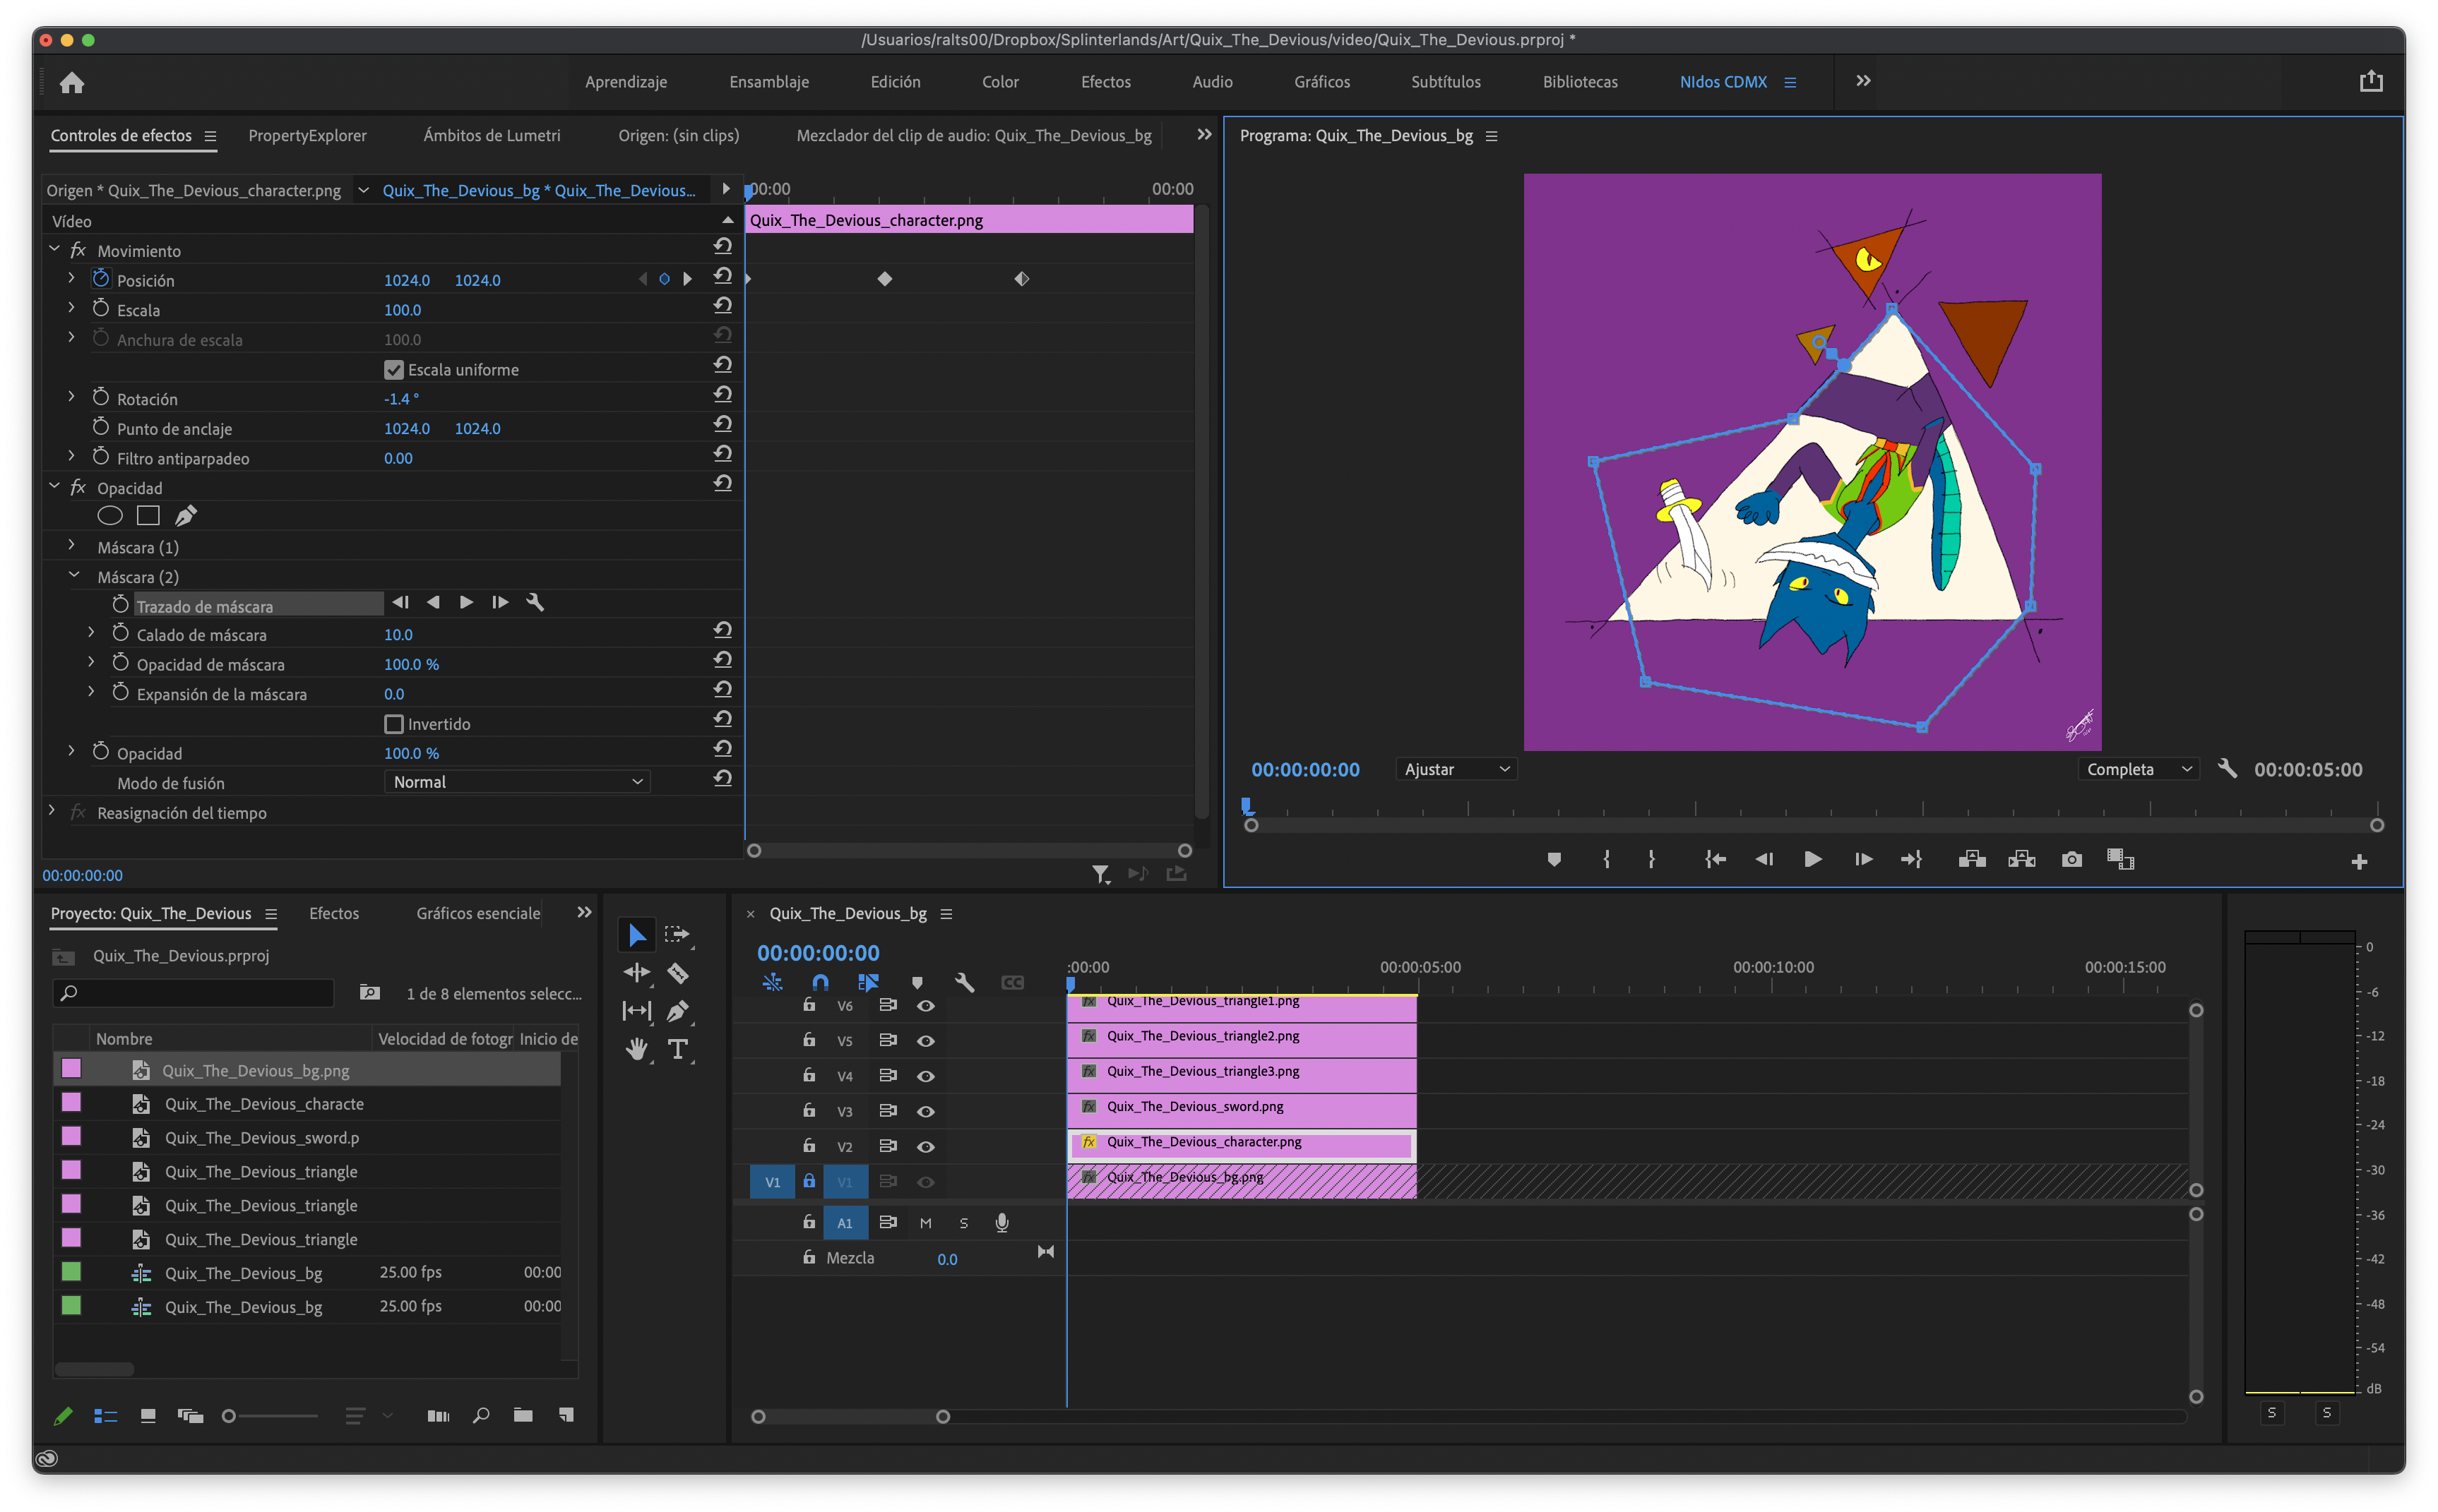Show more workspaces with double chevron
This screenshot has width=2438, height=1512.
point(1863,81)
